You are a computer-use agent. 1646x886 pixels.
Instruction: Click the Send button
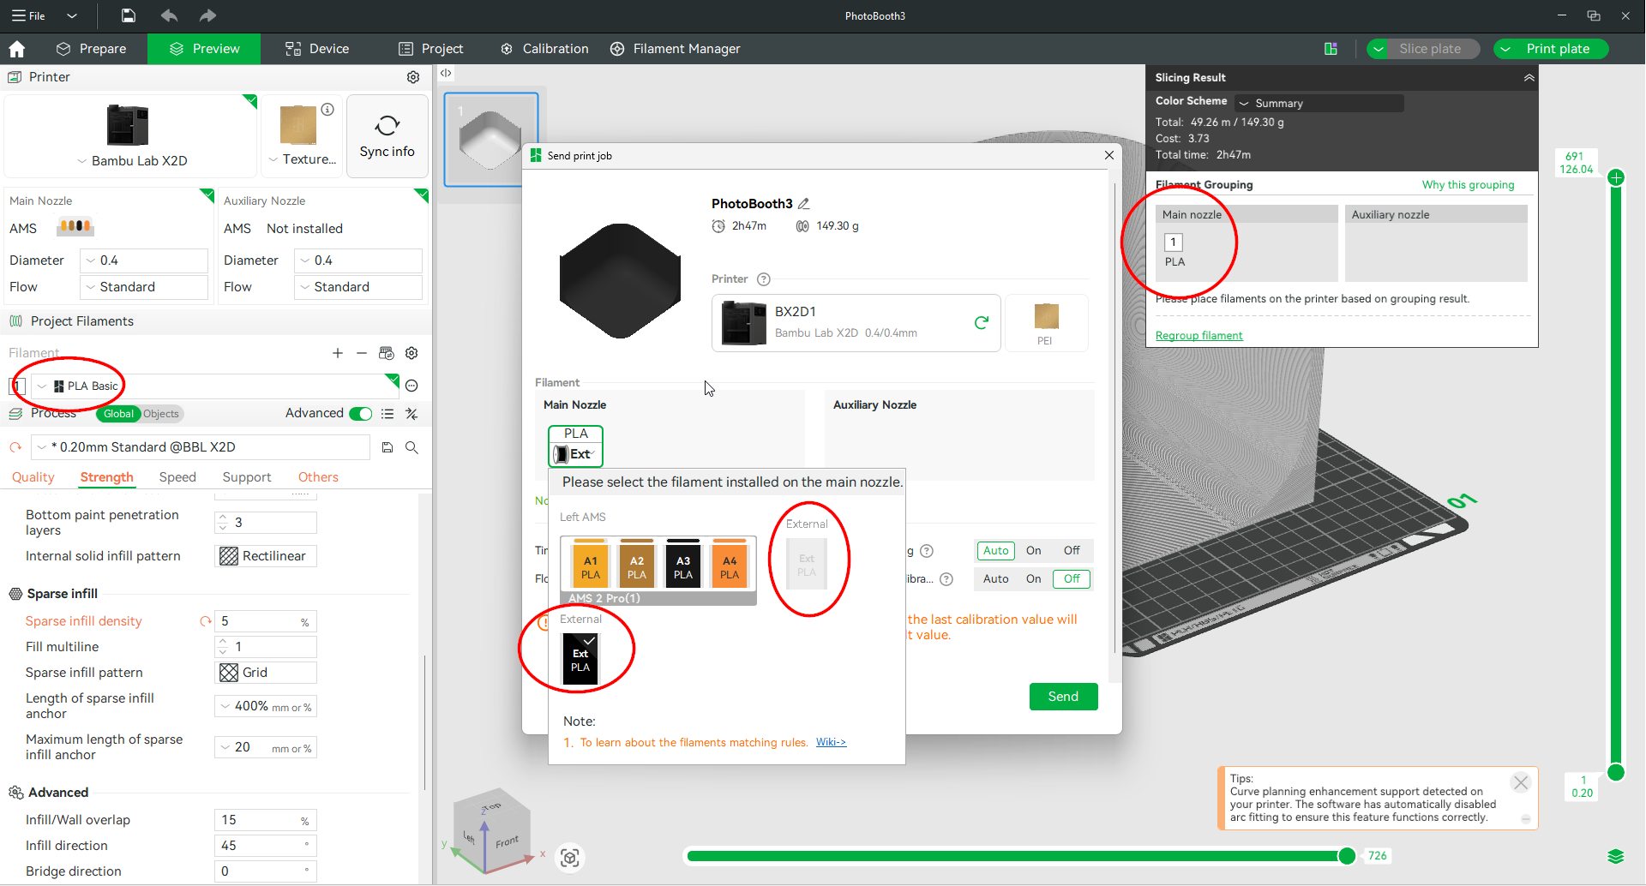coord(1063,697)
